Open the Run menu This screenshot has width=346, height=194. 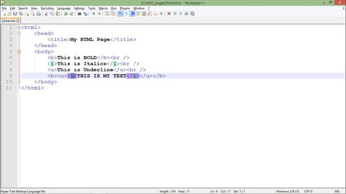pos(114,9)
